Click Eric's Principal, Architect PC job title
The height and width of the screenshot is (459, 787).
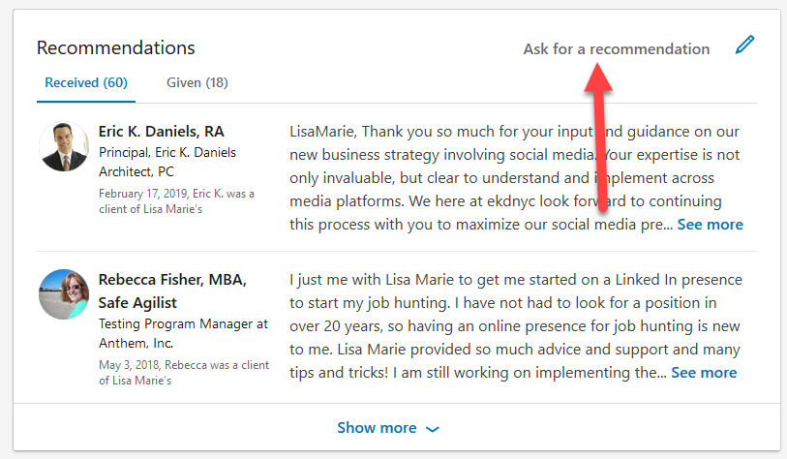[x=167, y=162]
